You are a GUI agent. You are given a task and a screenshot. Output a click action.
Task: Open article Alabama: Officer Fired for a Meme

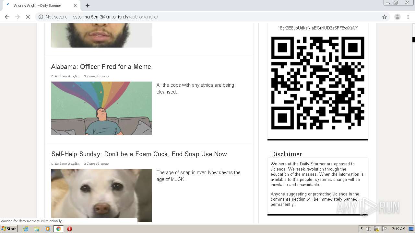pyautogui.click(x=101, y=67)
